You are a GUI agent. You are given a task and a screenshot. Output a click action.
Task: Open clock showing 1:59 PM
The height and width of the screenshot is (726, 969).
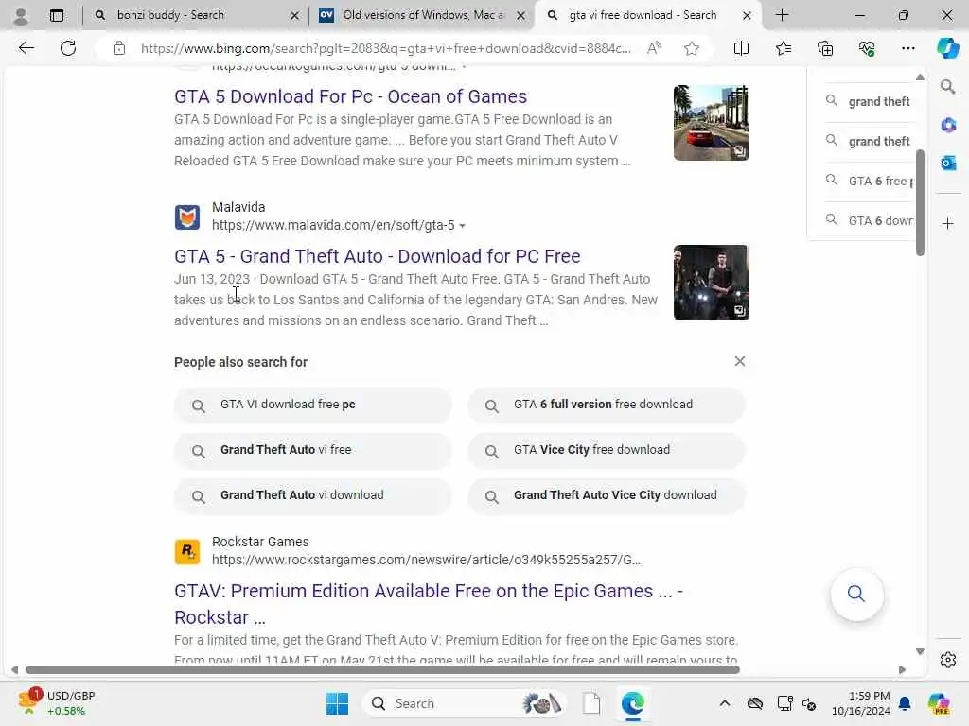coord(861,703)
